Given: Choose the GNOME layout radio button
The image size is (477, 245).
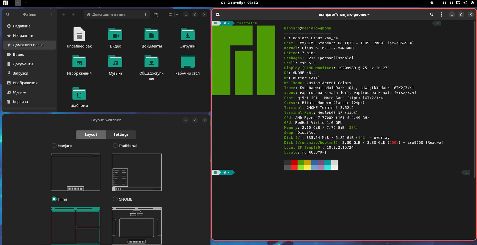Looking at the screenshot, I should coord(115,199).
